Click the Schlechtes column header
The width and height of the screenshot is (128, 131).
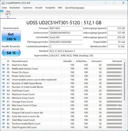[82, 61]
